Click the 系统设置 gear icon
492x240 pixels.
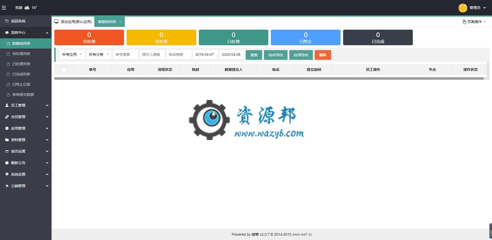click(7, 174)
